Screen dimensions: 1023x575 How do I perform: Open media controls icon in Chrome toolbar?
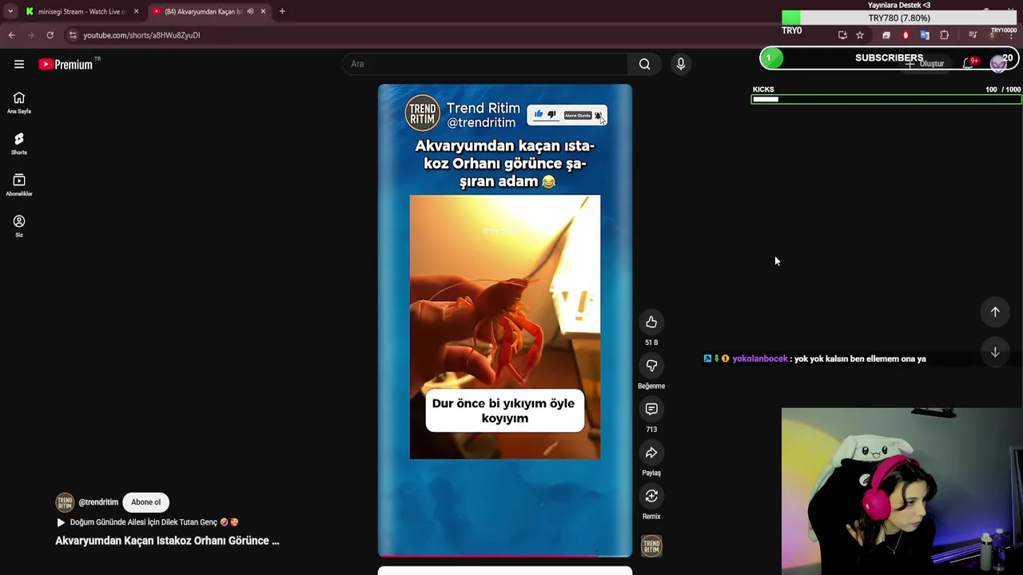(973, 35)
